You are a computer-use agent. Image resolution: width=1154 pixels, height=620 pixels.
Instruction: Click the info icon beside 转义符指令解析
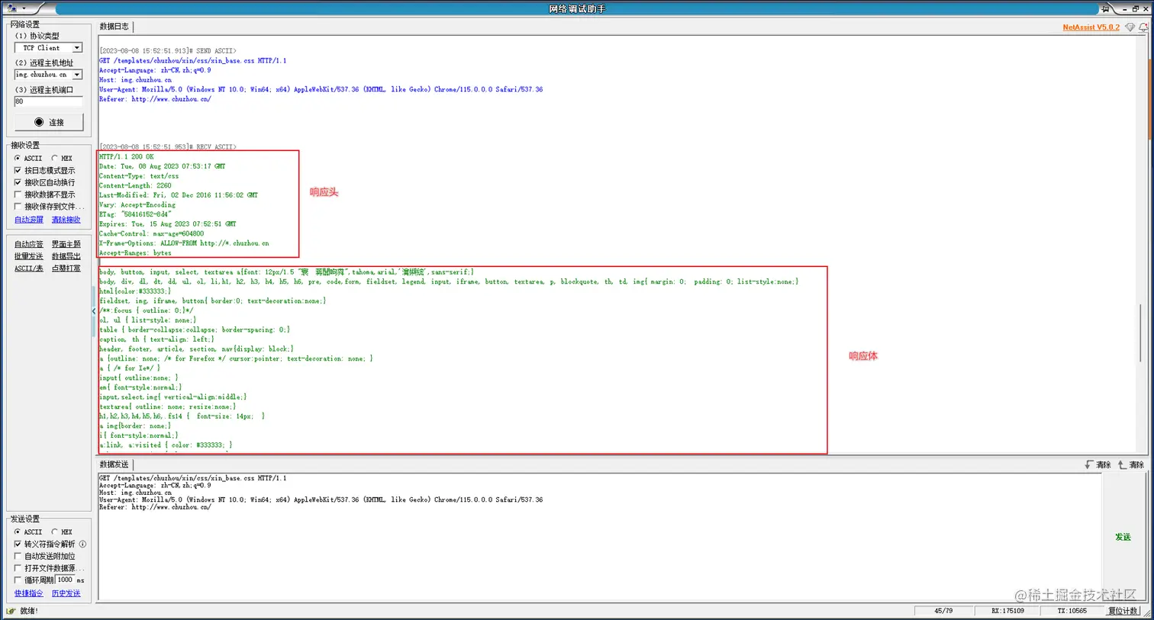(x=82, y=544)
